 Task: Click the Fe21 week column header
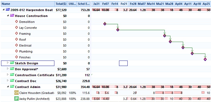[124, 4]
